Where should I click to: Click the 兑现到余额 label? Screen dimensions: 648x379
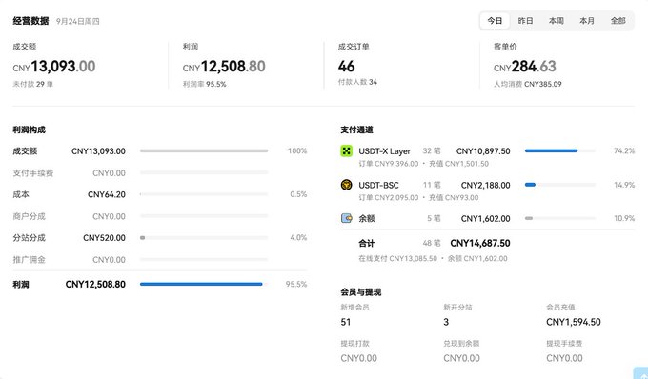pyautogui.click(x=461, y=343)
